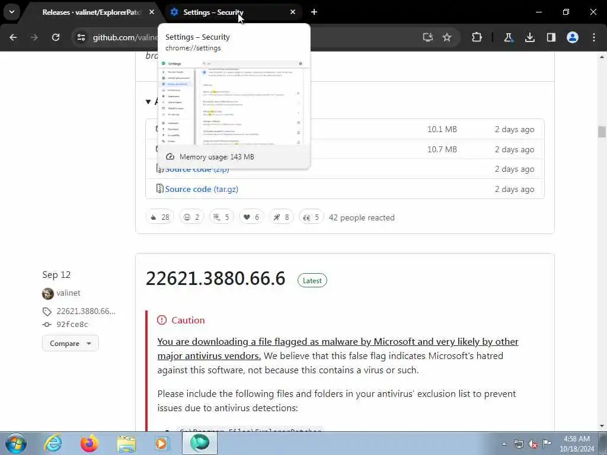Viewport: 607px width, 455px height.
Task: Click the rocket reaction with 8
Action: click(281, 217)
